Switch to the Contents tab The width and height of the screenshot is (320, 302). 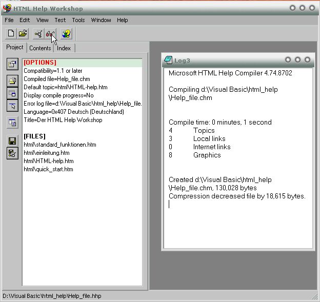(x=40, y=48)
